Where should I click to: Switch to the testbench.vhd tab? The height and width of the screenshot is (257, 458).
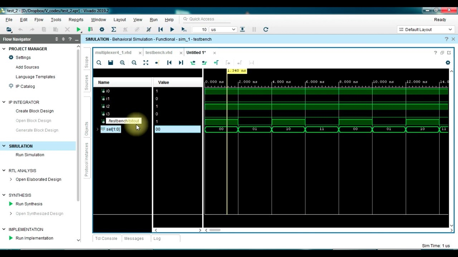(x=159, y=52)
